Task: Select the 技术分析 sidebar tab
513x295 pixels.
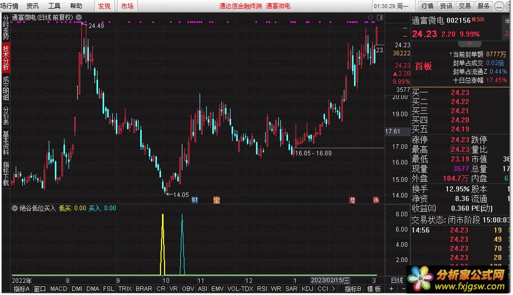Action: 6,57
